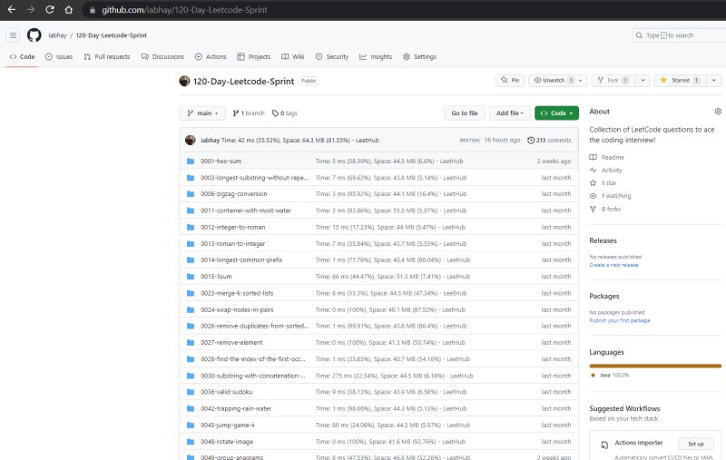Set up Actions Importer workflow
The image size is (726, 460).
click(695, 444)
